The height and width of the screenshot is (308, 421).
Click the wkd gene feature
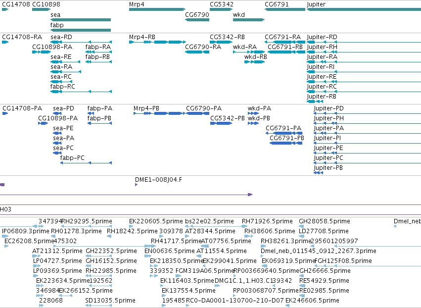click(249, 20)
